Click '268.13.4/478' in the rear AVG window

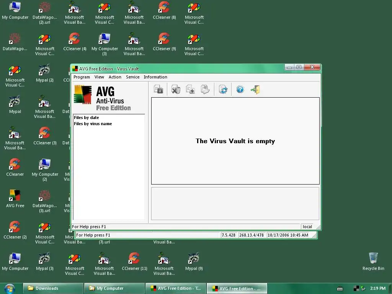click(252, 235)
